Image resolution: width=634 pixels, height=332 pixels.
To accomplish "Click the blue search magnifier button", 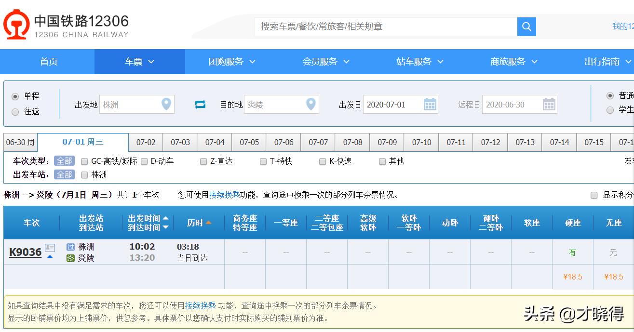I will tap(526, 27).
